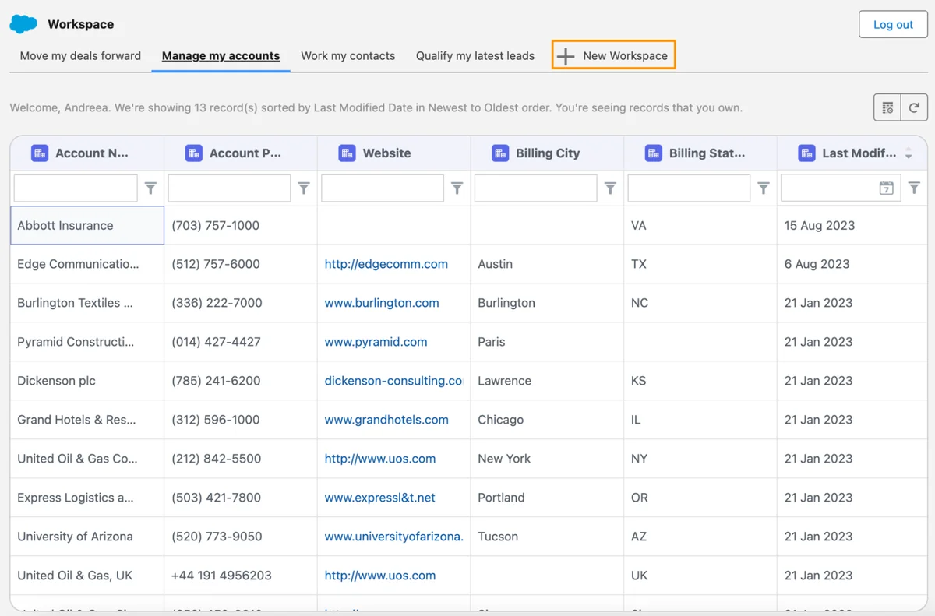Switch to Move my deals forward tab
This screenshot has height=616, width=935.
point(80,56)
